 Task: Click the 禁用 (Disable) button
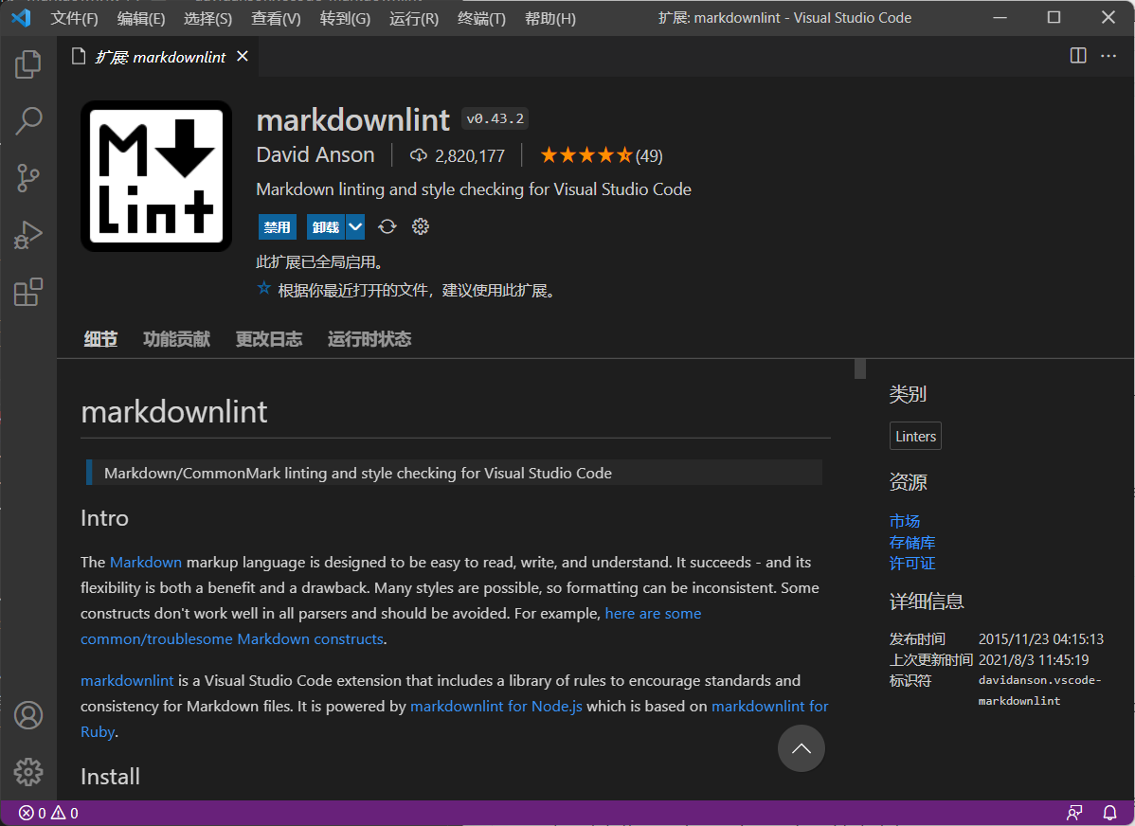coord(278,226)
